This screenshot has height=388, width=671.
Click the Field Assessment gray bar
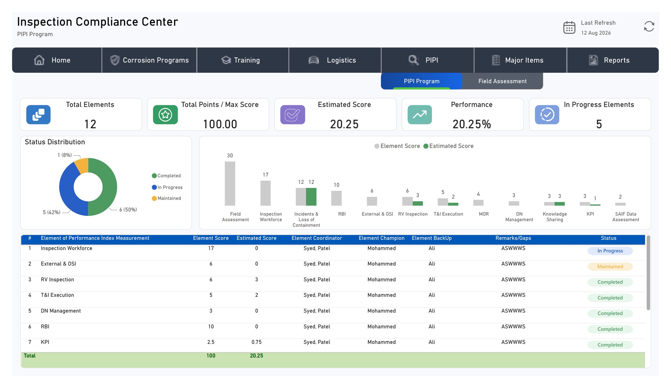230,184
